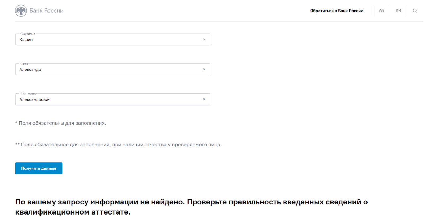Viewport: 424px width, 219px height.
Task: Clear the Отчество field with its X
Action: point(204,99)
